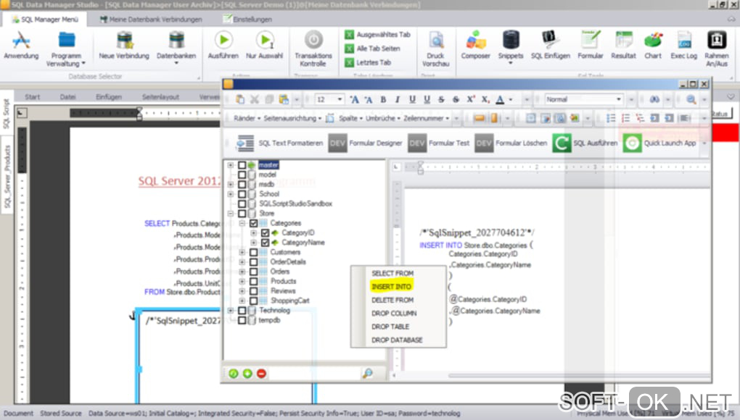Viewport: 740px width, 420px height.
Task: Open the Seitenlayout menu in background editor
Action: click(x=160, y=97)
